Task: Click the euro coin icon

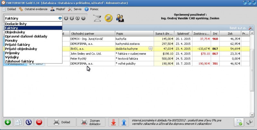Action: point(109,18)
